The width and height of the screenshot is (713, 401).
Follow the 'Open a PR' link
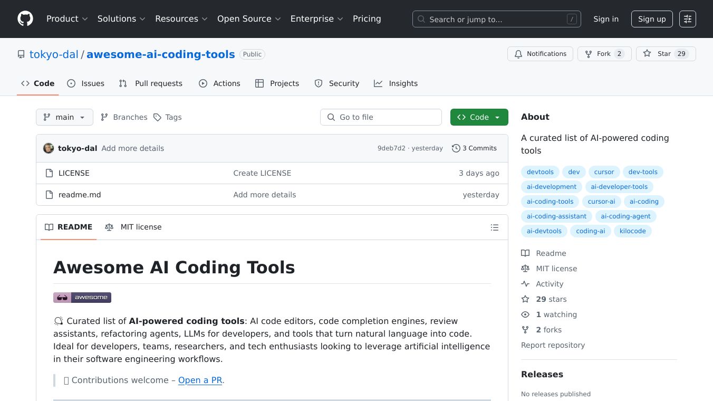click(200, 380)
